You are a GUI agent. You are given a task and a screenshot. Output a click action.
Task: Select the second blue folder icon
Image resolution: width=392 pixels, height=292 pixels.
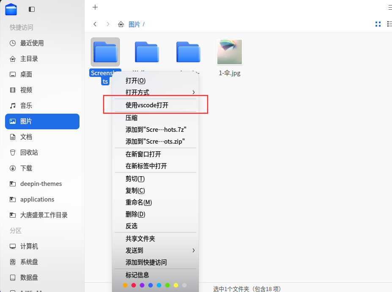pos(147,52)
